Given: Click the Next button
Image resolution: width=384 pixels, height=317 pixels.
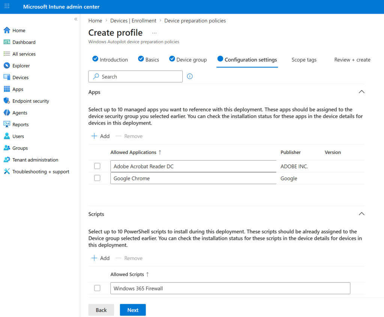Looking at the screenshot, I should pyautogui.click(x=133, y=310).
